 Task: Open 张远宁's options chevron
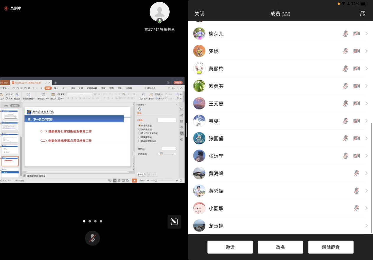pos(367,156)
